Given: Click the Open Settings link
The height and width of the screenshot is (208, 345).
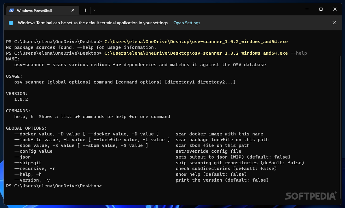Looking at the screenshot, I should tap(187, 23).
